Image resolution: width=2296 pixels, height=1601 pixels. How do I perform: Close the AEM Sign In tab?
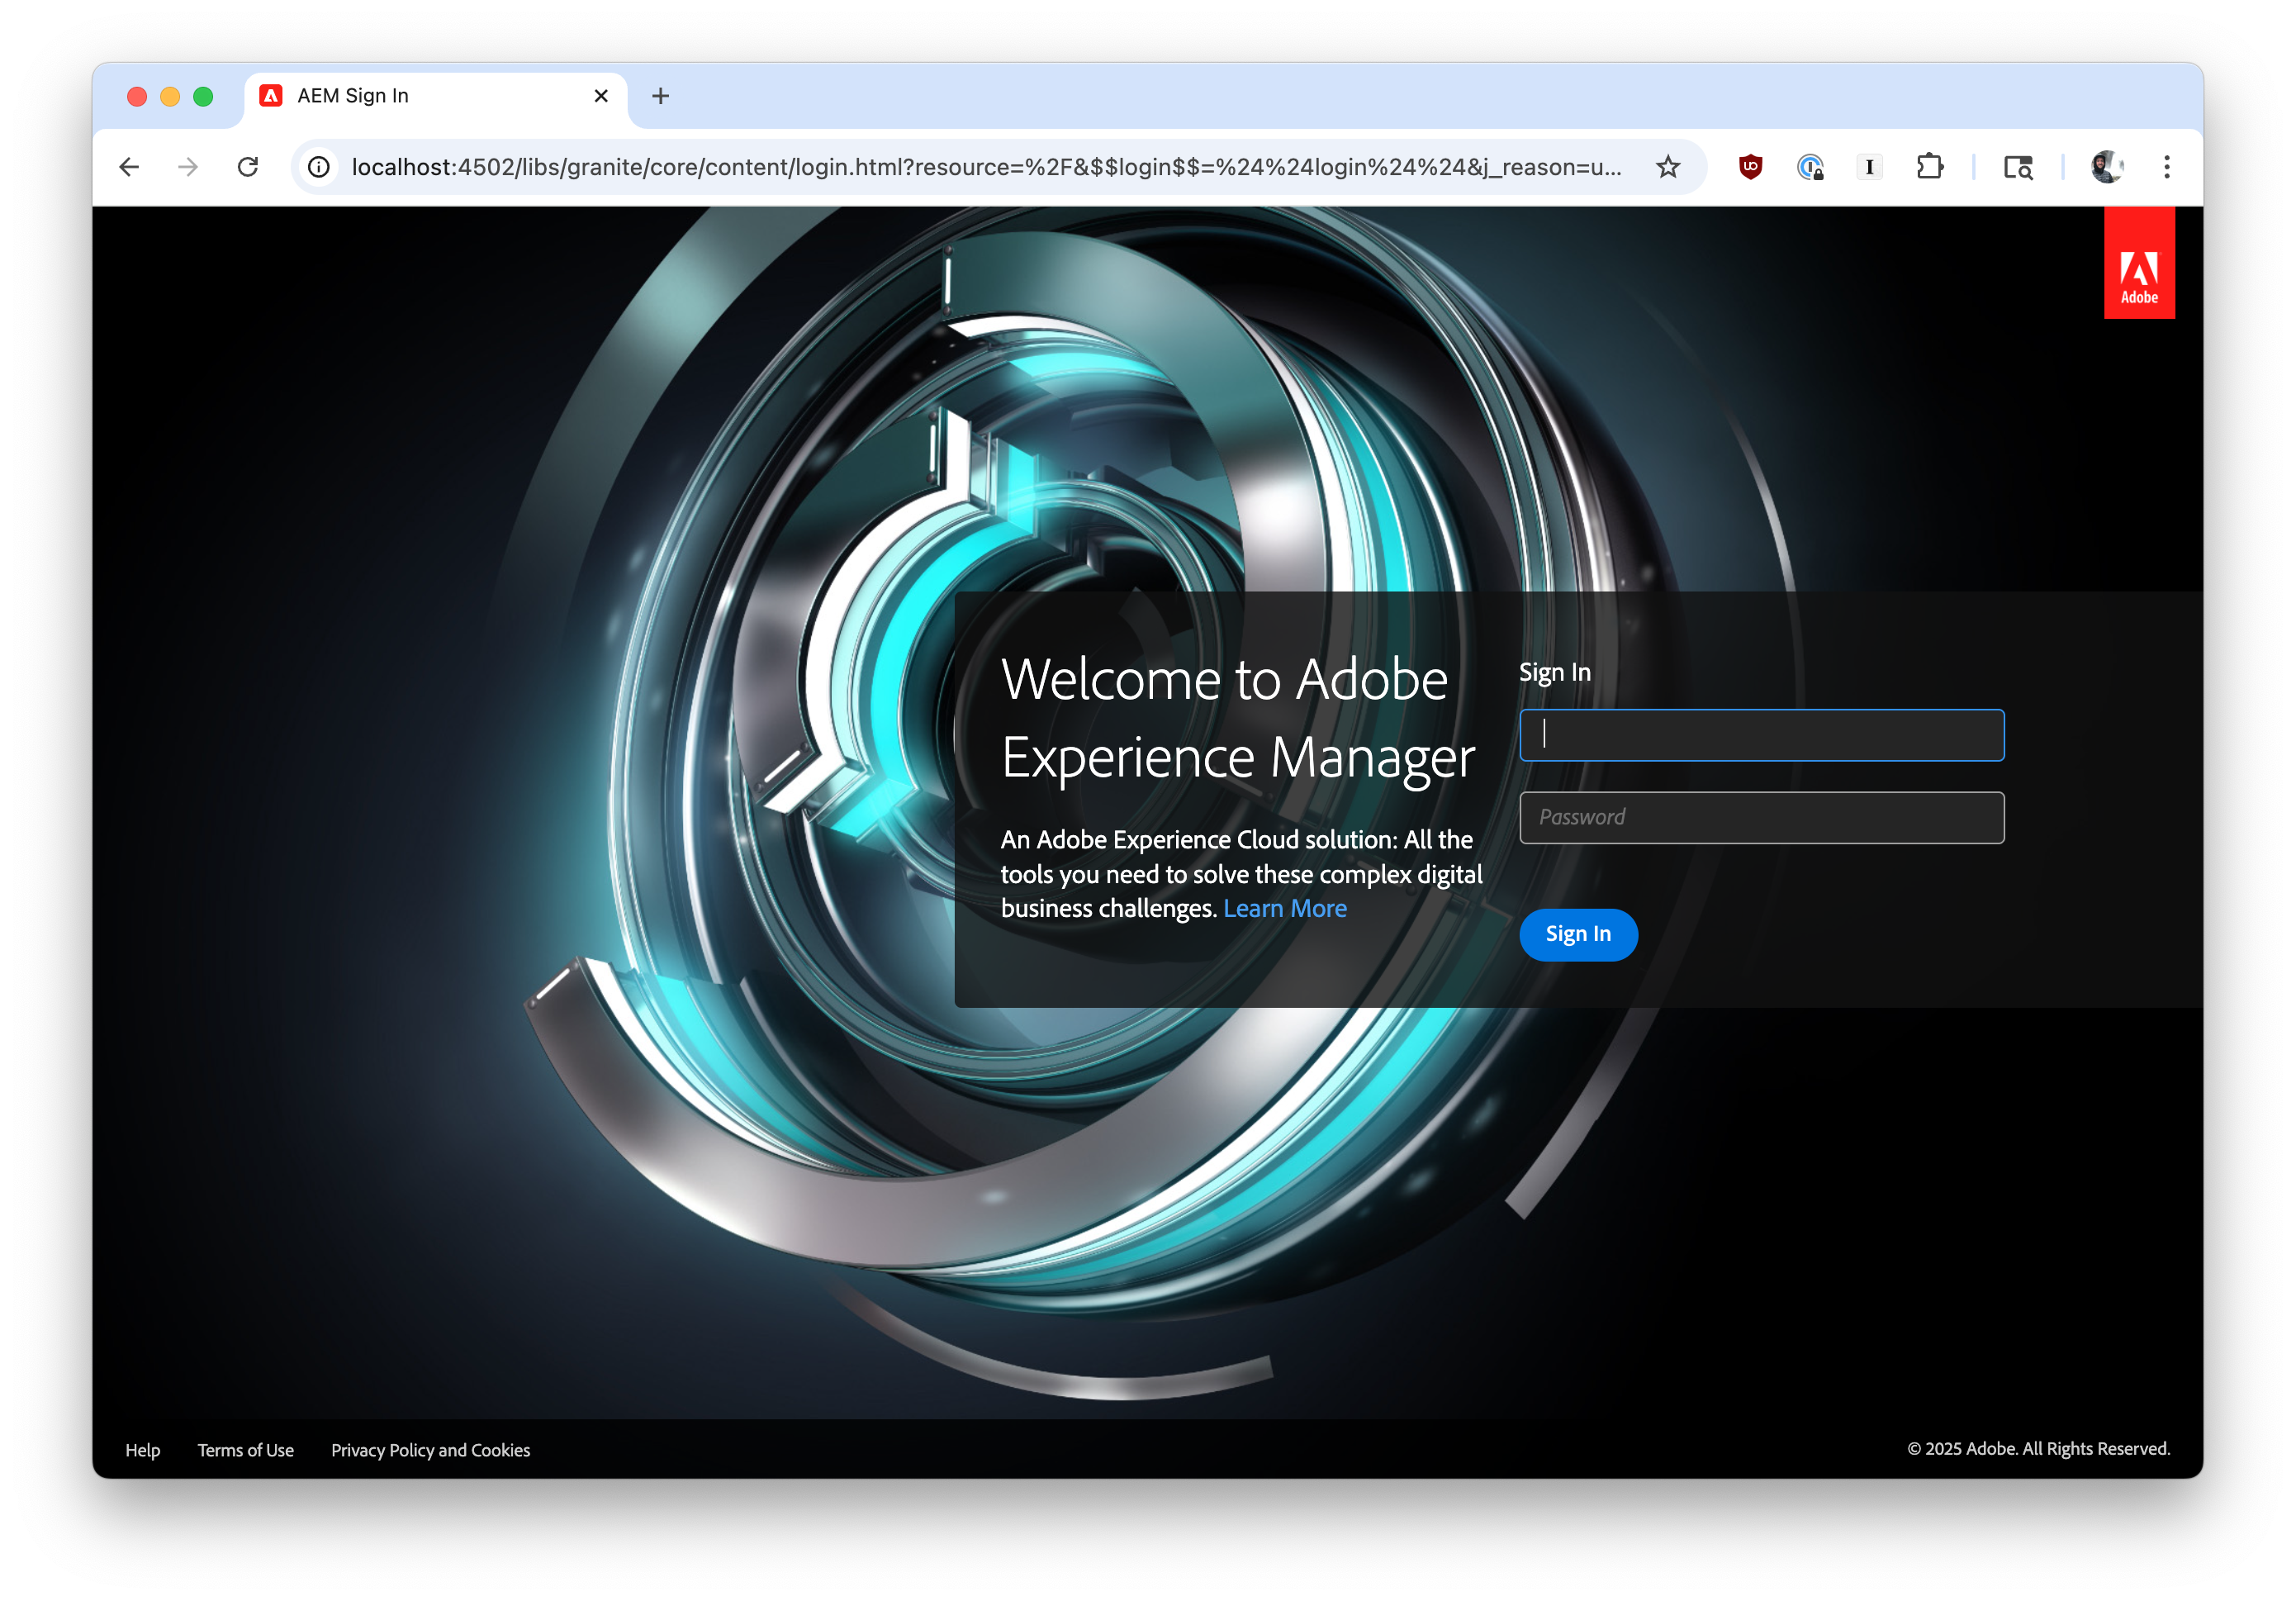pyautogui.click(x=601, y=96)
